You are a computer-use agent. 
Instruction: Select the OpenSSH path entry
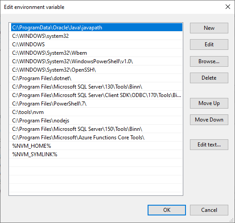97,70
